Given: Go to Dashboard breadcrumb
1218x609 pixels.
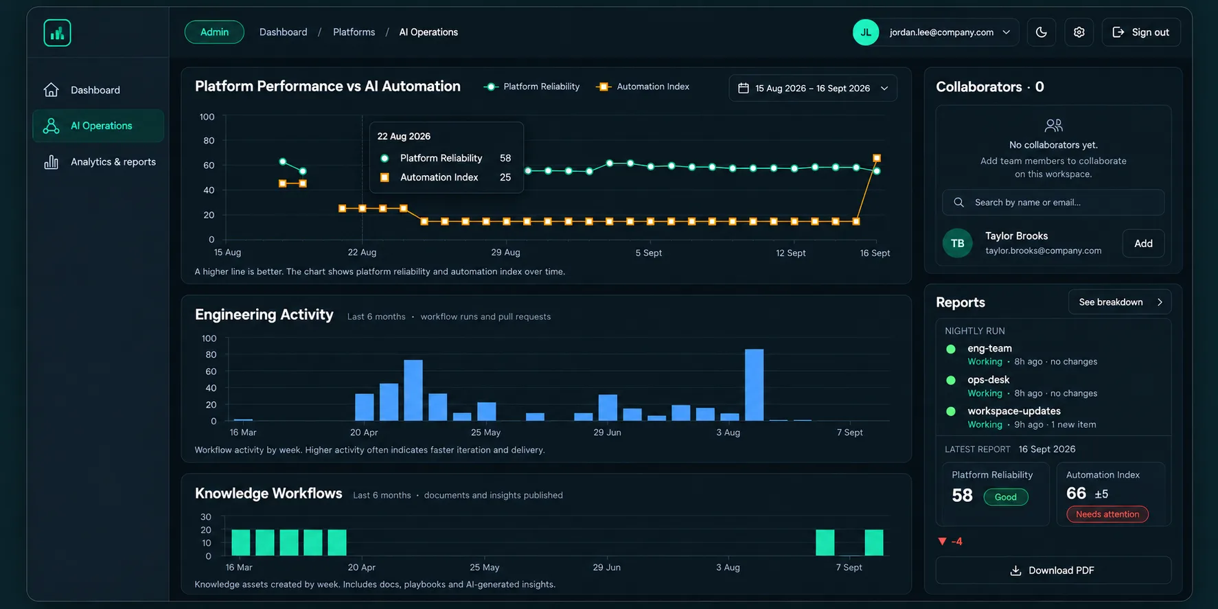Looking at the screenshot, I should (283, 32).
